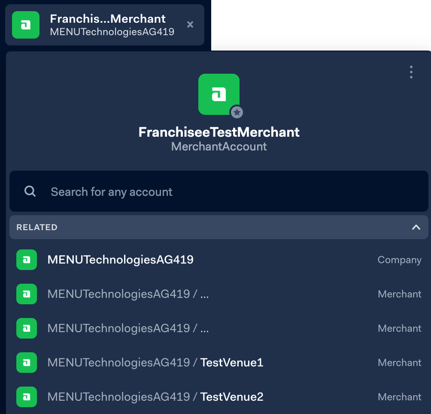The image size is (431, 414).
Task: Click the Adyen icon beside TestVenue2
Action: click(26, 397)
